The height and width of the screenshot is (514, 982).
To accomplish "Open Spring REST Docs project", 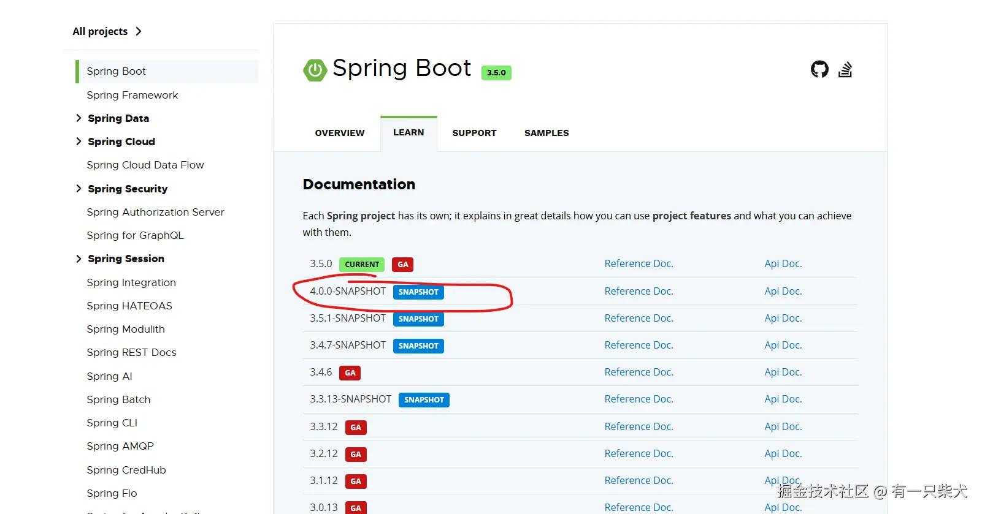I will (x=131, y=352).
